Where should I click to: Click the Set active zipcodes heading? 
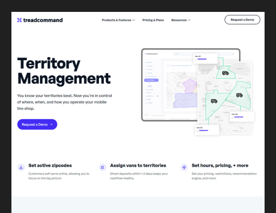[50, 165]
